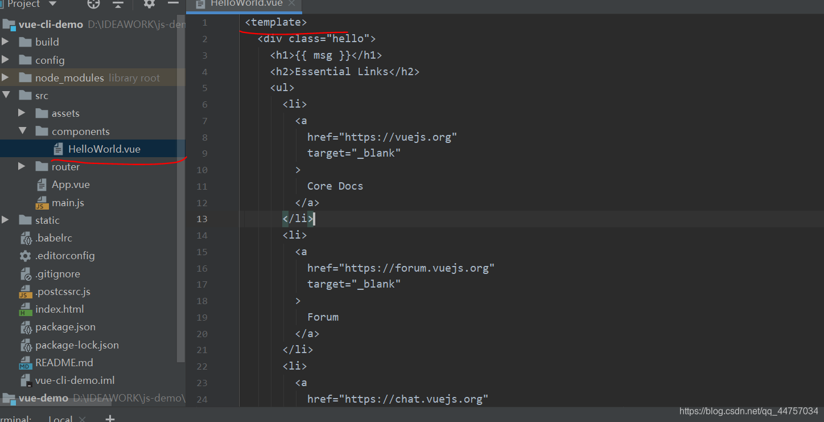824x422 pixels.
Task: Click the Local terminal tab
Action: [60, 419]
